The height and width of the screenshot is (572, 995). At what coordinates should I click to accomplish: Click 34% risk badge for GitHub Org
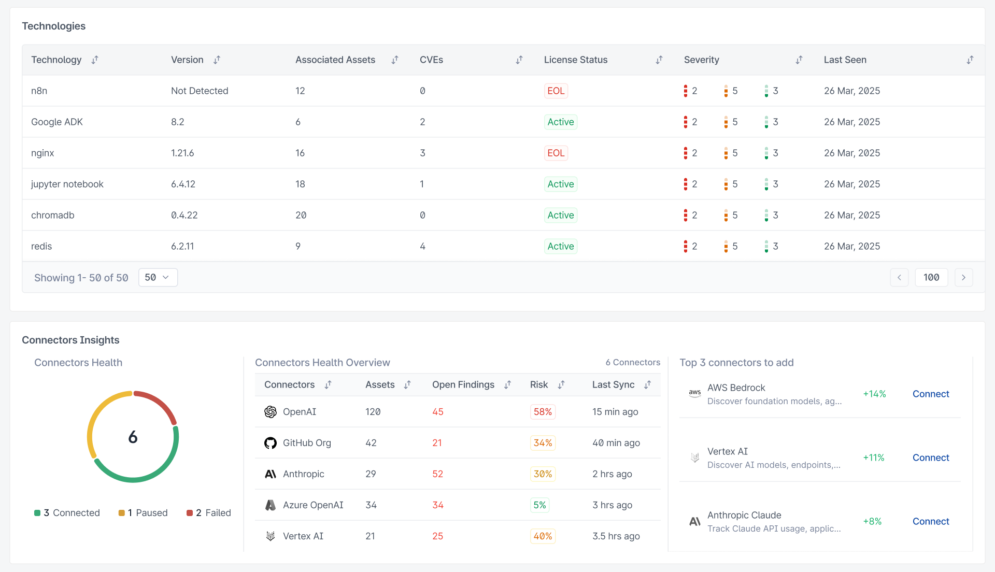tap(543, 443)
